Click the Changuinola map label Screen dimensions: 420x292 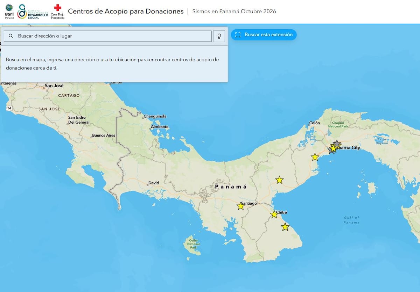[x=155, y=116]
